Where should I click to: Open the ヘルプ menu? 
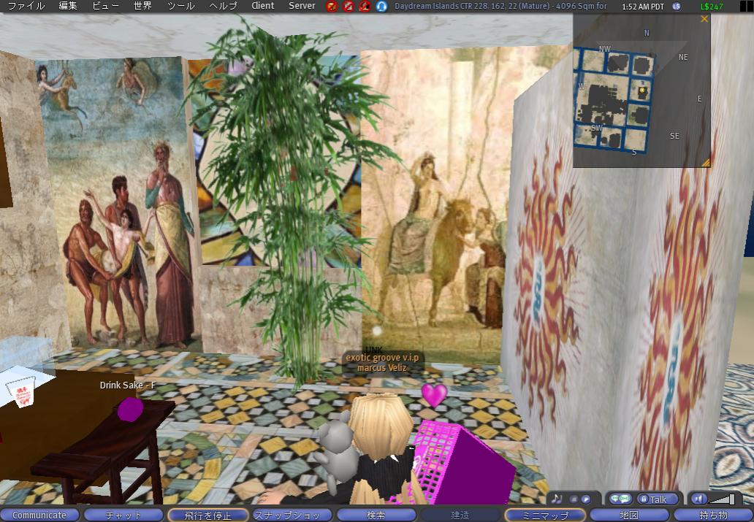tap(223, 6)
